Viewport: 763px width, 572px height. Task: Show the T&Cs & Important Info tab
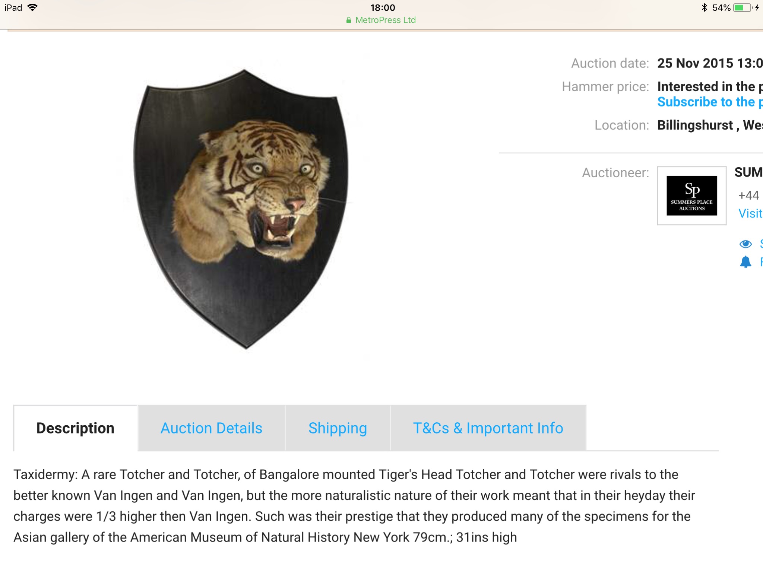coord(488,428)
